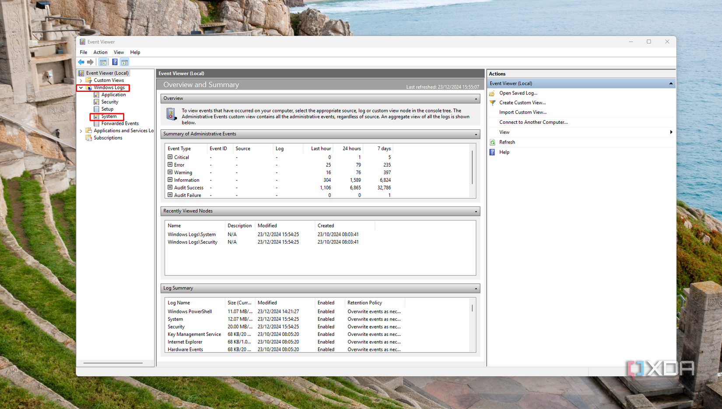The height and width of the screenshot is (409, 722).
Task: Collapse the Log Summary section
Action: pos(476,288)
